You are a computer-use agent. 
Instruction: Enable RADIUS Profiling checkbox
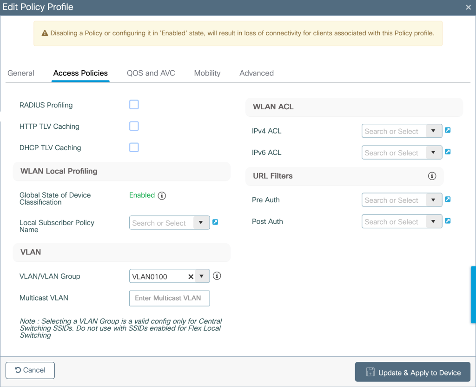click(134, 105)
